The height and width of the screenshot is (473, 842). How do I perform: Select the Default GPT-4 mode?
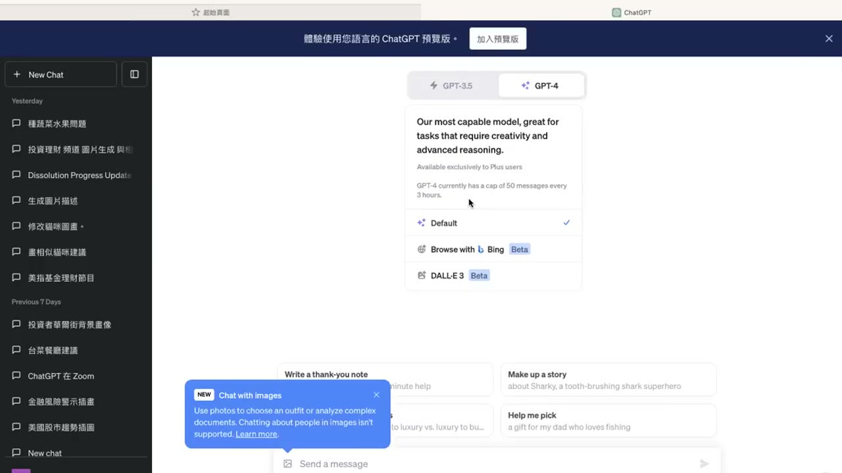493,223
